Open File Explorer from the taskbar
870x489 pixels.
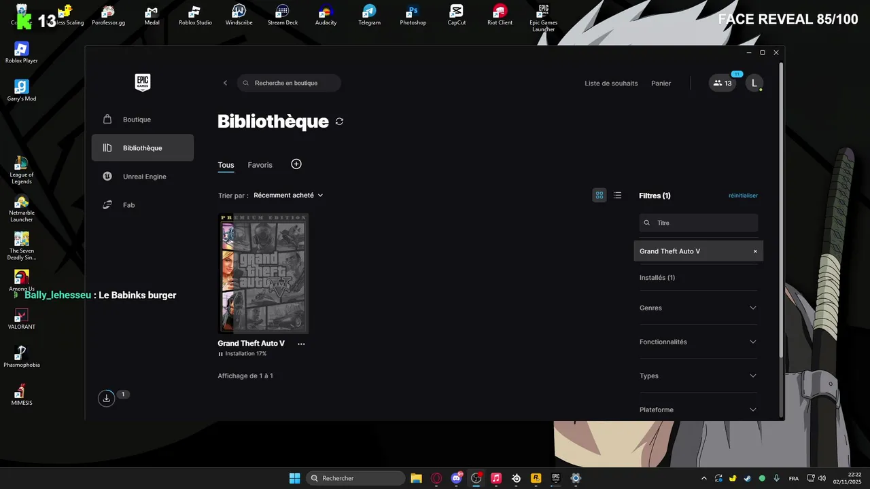click(x=416, y=478)
